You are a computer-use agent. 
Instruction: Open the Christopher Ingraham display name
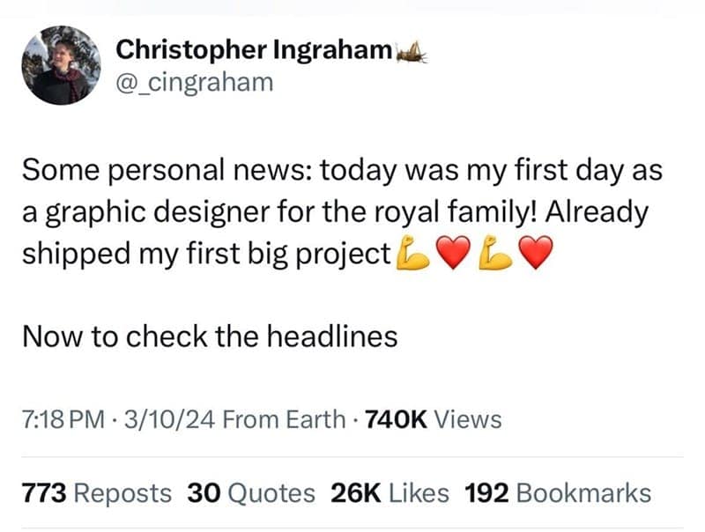pos(253,53)
